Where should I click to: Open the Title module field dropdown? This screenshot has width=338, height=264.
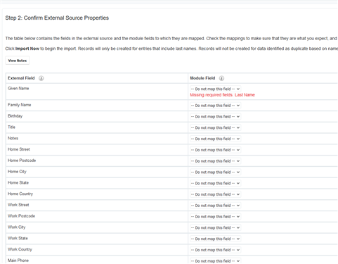215,127
